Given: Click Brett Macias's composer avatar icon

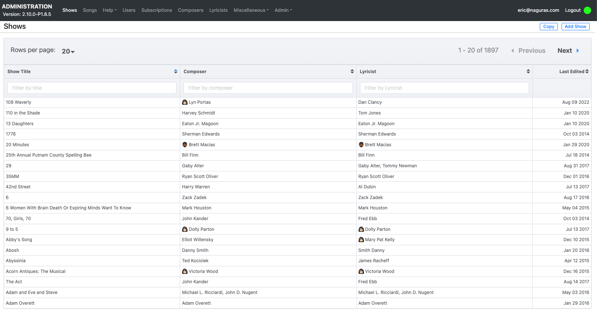Looking at the screenshot, I should pos(185,145).
